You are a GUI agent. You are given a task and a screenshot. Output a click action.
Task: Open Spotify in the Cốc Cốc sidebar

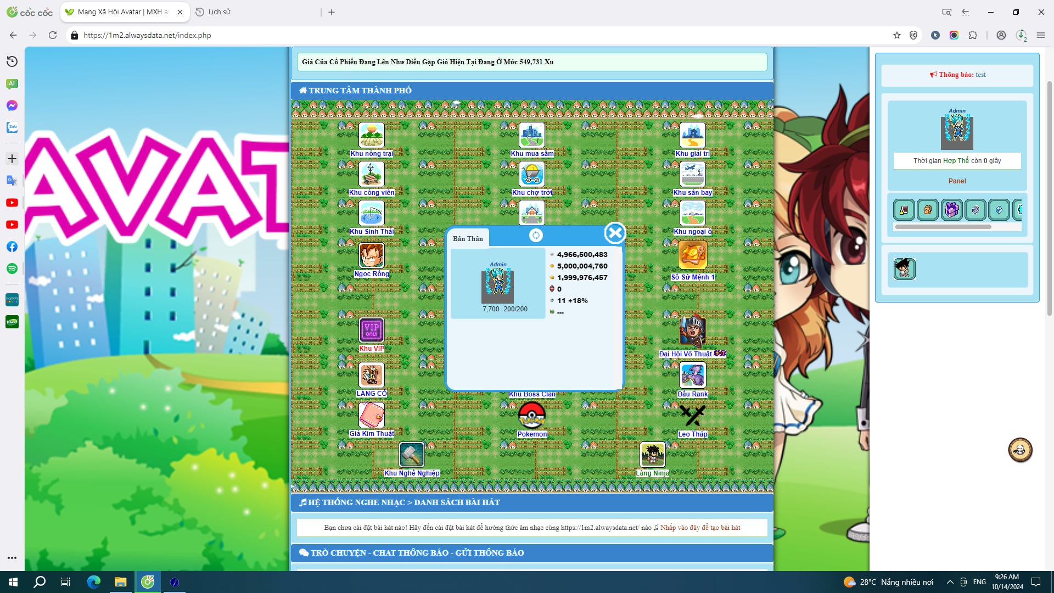click(x=12, y=268)
